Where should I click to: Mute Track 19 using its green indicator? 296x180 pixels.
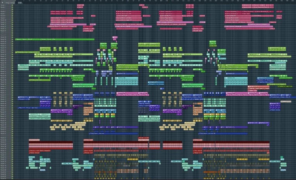tap(12, 39)
